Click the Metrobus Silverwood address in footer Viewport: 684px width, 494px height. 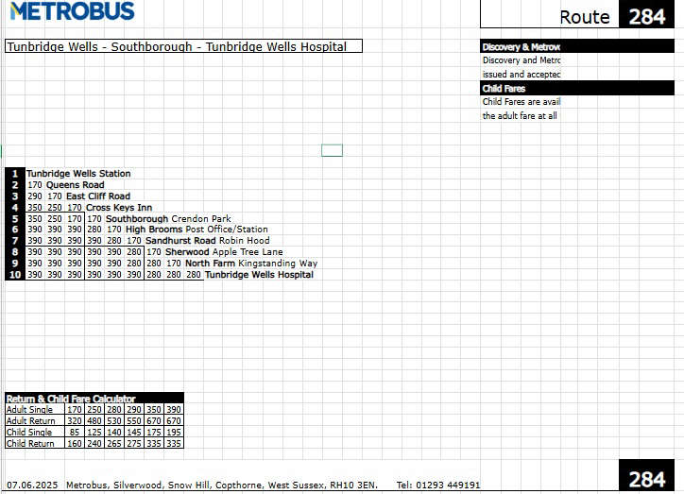pos(222,485)
